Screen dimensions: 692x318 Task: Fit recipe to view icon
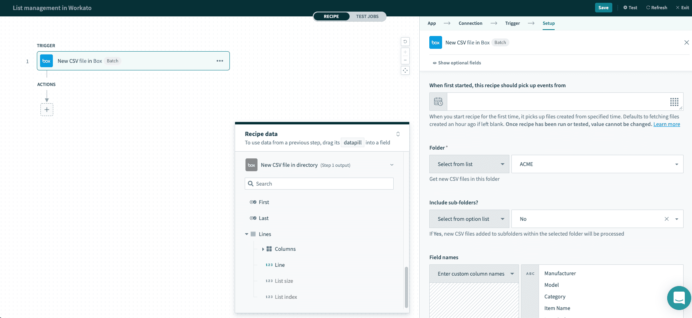click(x=405, y=70)
